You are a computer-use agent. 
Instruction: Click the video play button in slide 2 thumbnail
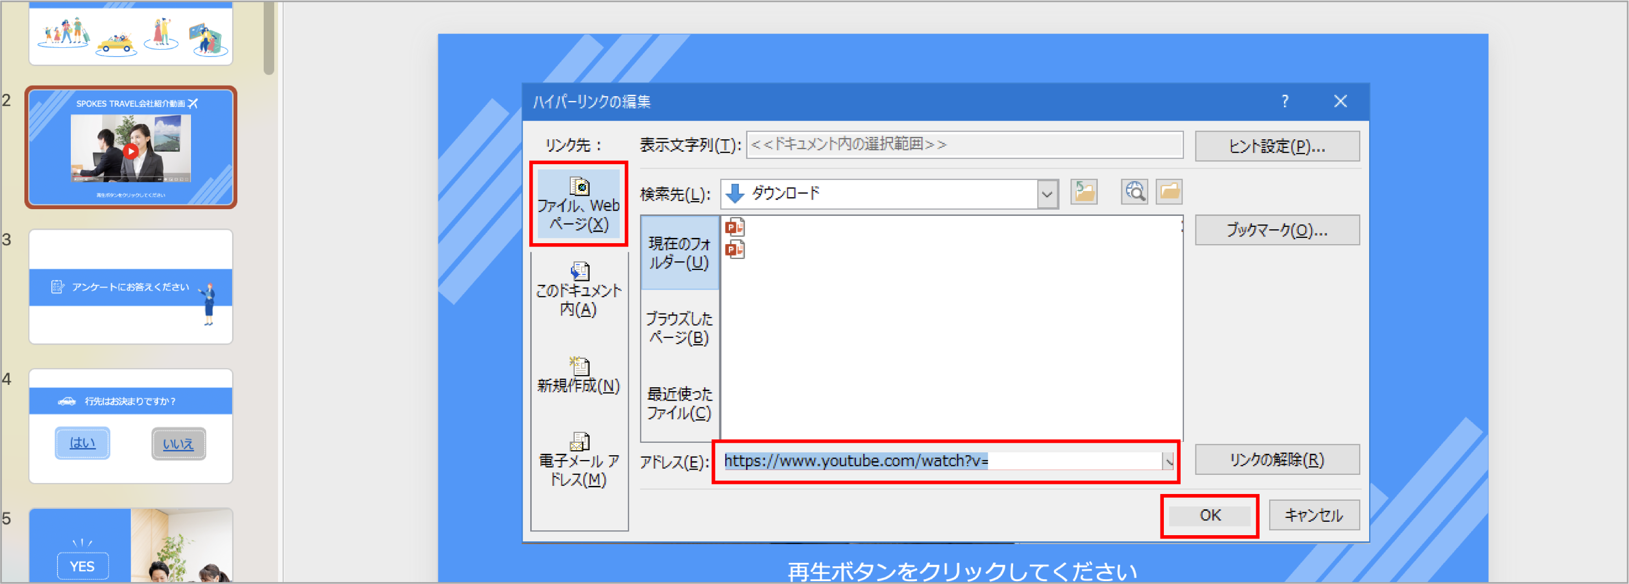point(130,151)
